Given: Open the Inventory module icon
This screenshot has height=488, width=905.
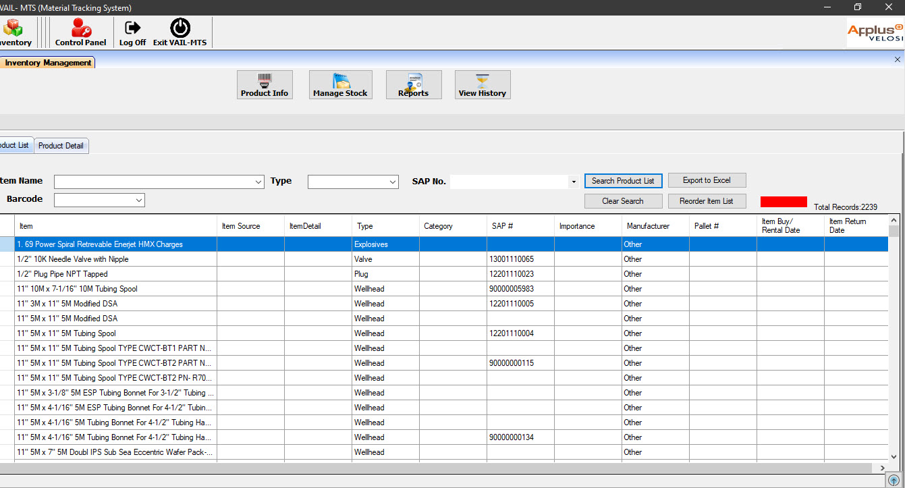Looking at the screenshot, I should [x=12, y=28].
